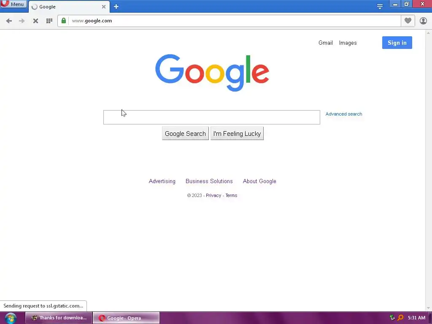Open Advanced search link
Screen dimensions: 432x324
344,114
